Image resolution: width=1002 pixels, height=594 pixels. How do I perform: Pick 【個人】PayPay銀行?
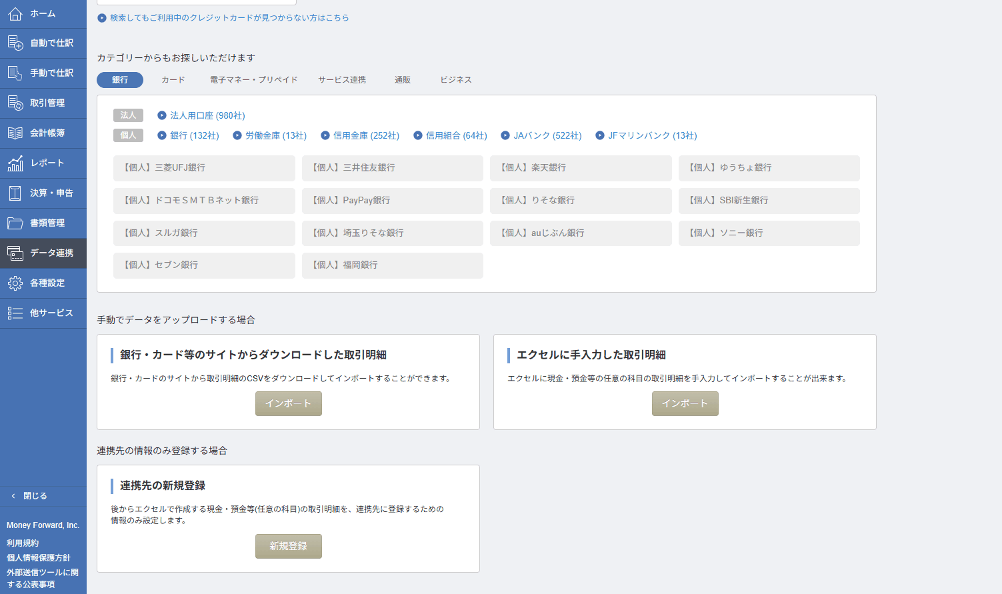393,201
